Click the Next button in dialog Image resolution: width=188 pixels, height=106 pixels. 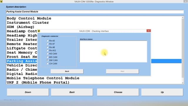(x=122, y=71)
